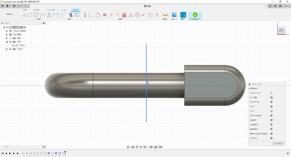Select the Line sketch tool
Image resolution: width=291 pixels, height=157 pixels.
click(x=23, y=15)
